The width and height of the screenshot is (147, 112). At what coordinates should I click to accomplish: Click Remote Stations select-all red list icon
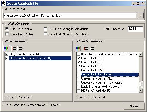[x=86, y=48]
